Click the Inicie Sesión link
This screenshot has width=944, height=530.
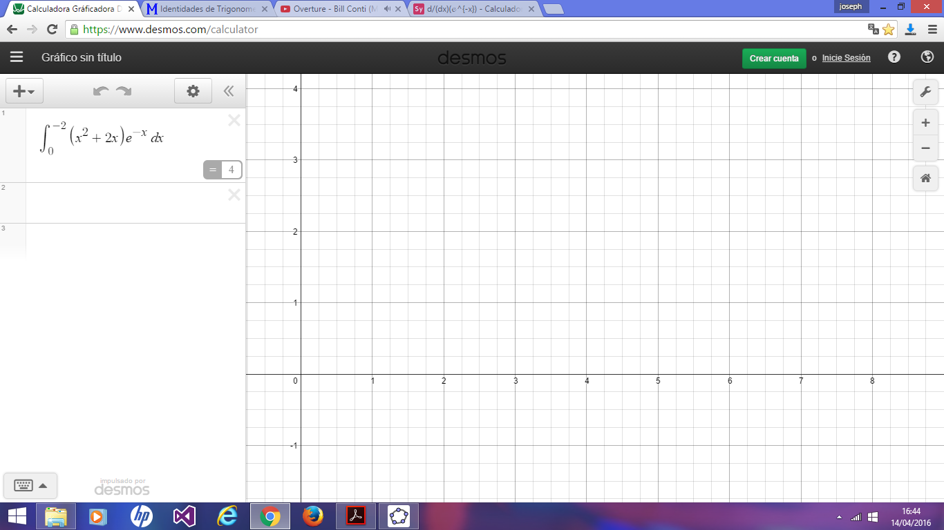pos(846,58)
